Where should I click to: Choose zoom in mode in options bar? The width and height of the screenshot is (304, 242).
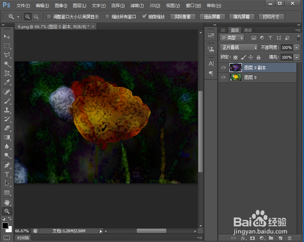(x=28, y=17)
